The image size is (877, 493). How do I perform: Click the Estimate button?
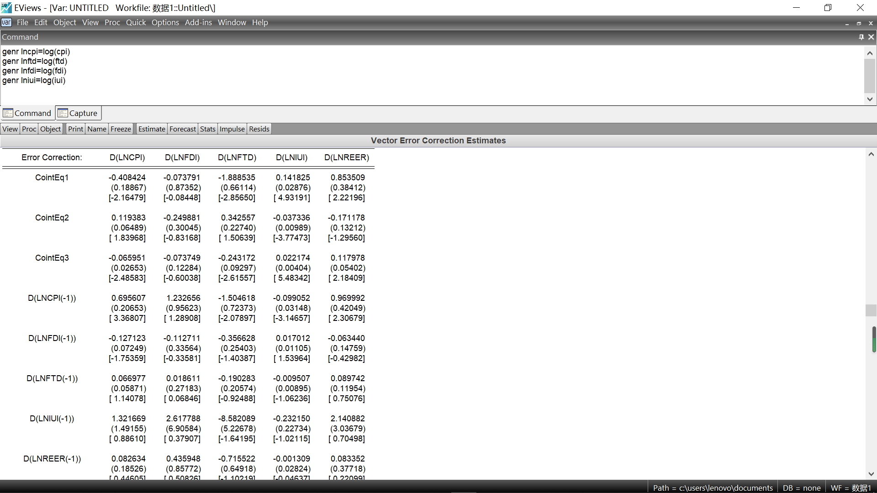pyautogui.click(x=152, y=129)
